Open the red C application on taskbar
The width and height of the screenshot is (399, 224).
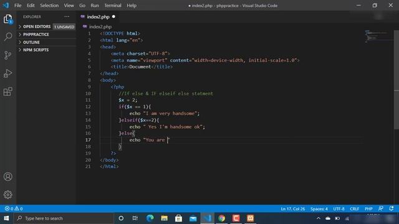tap(236, 218)
